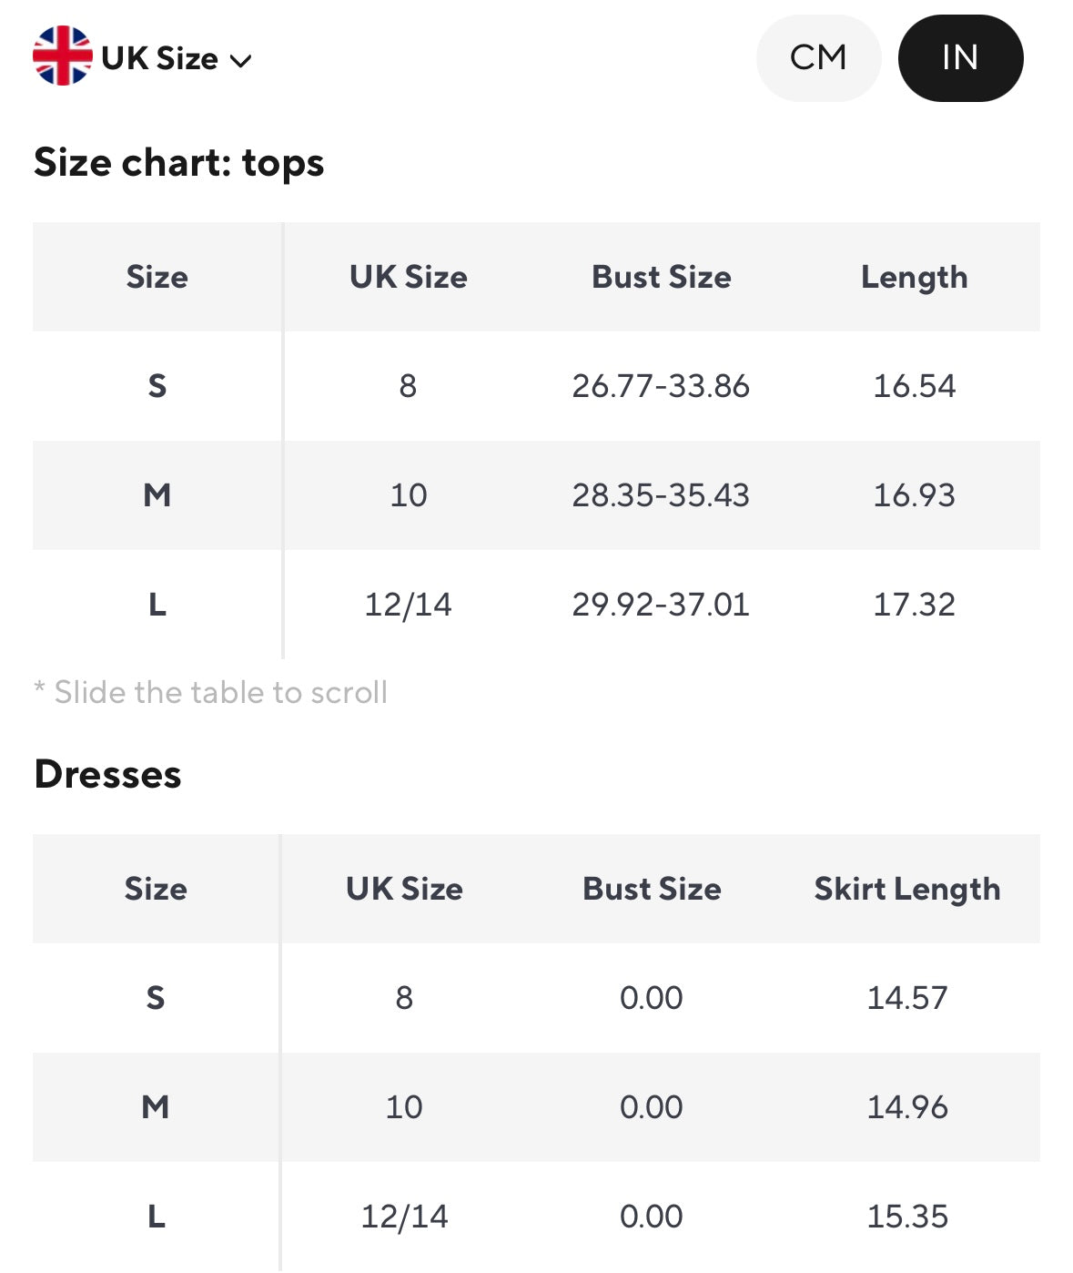This screenshot has height=1273, width=1073.
Task: Select the S row label in tops chart
Action: tap(157, 386)
